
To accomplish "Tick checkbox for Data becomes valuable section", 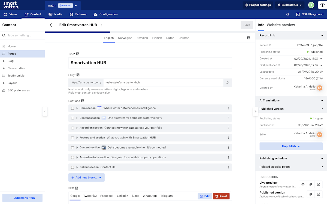I will 72,147.
